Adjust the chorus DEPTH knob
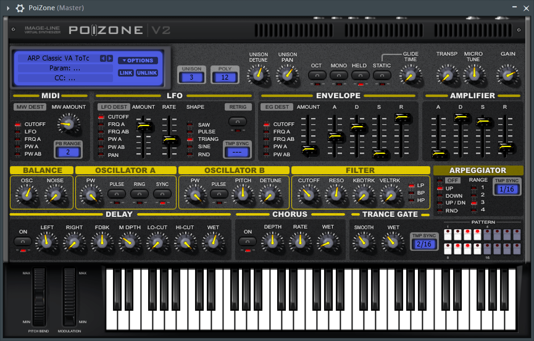The width and height of the screenshot is (534, 341). [x=273, y=242]
